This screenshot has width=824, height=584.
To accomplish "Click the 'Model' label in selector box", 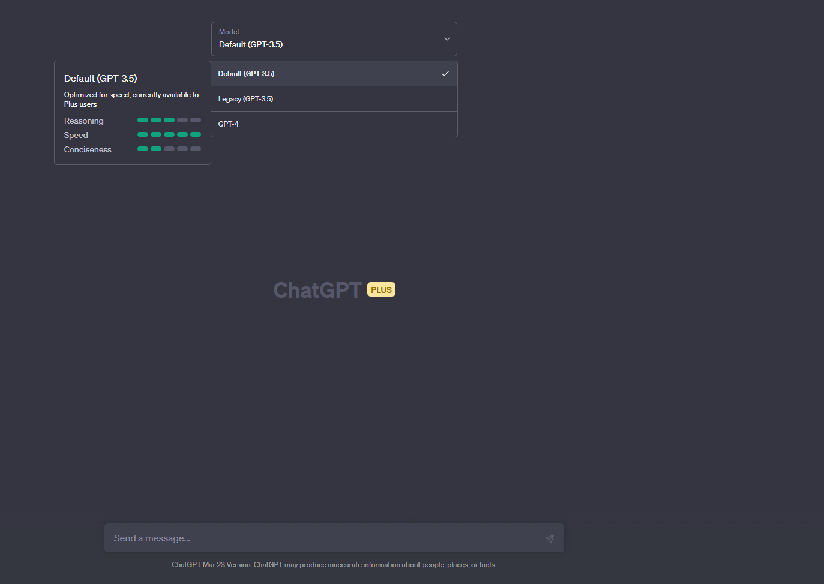I will (x=229, y=32).
